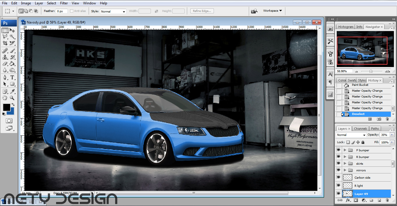The width and height of the screenshot is (397, 206).
Task: Expand the skirts group
Action: pyautogui.click(x=345, y=164)
